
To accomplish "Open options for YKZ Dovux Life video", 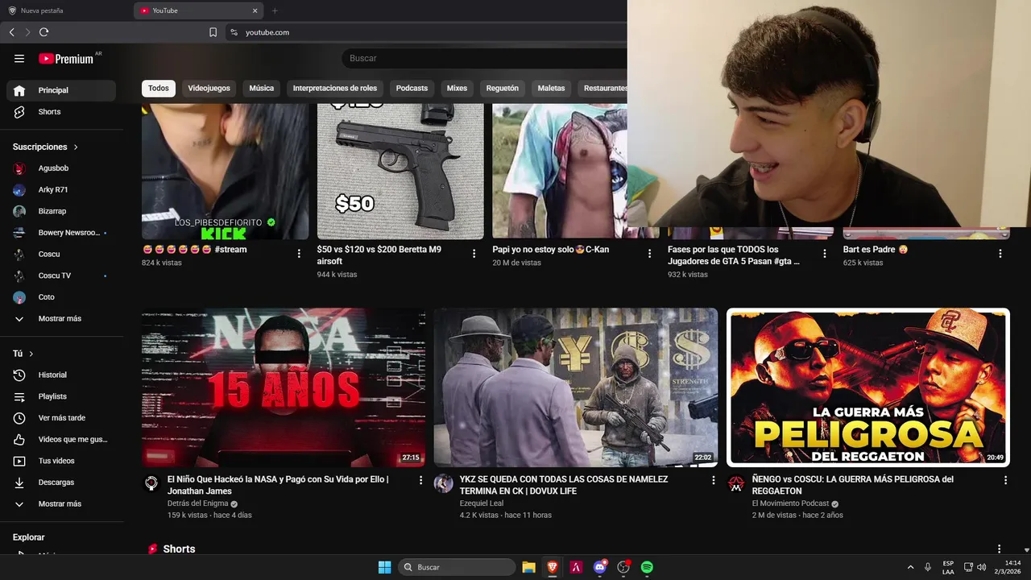I will (x=712, y=480).
